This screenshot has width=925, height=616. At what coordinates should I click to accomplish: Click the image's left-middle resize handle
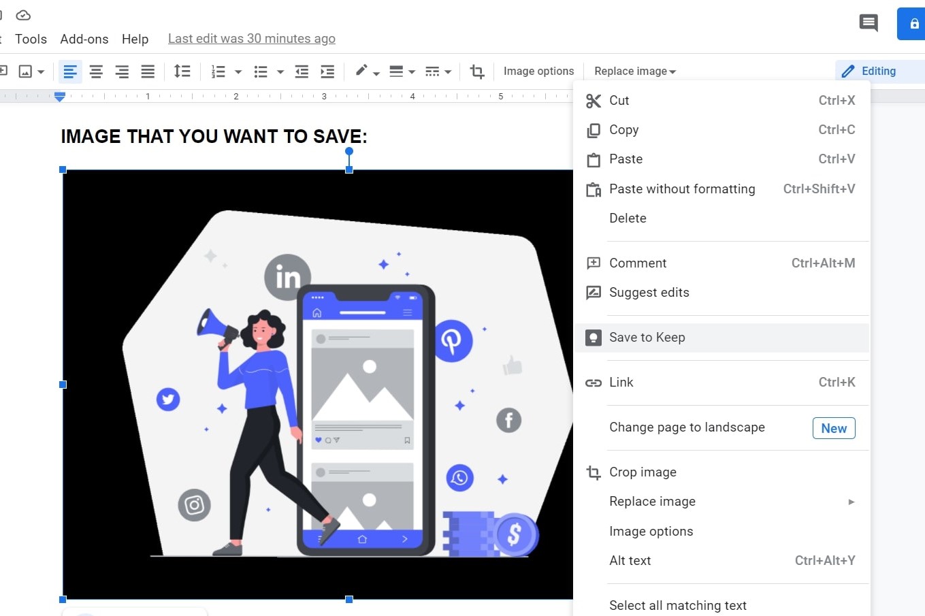(63, 385)
